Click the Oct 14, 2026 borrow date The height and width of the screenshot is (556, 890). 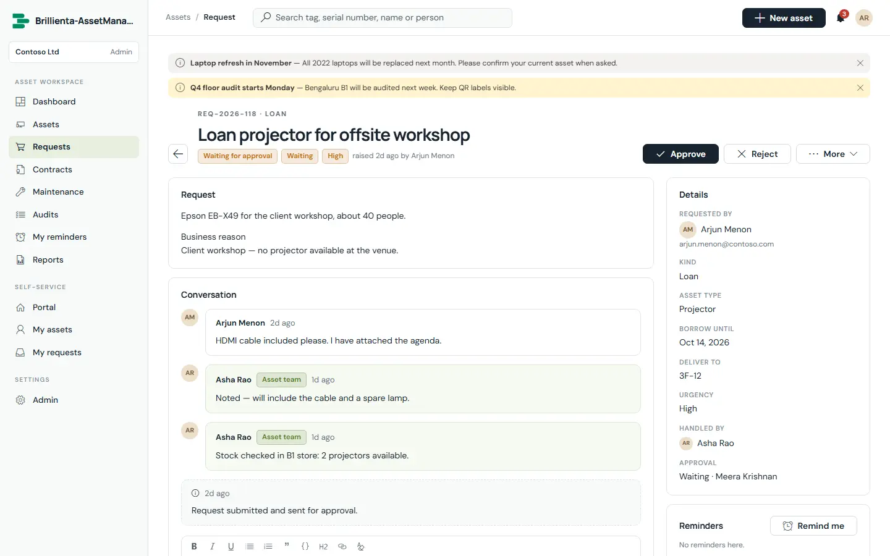pos(704,342)
